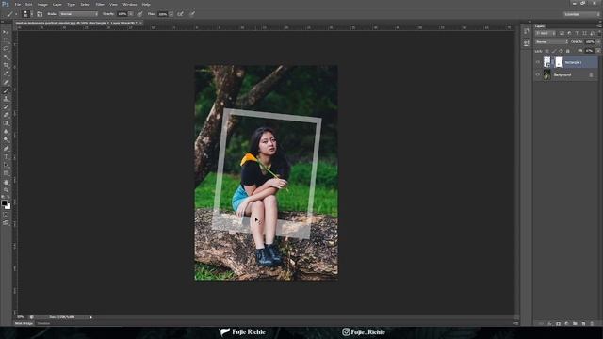This screenshot has width=603, height=339.
Task: Select the Quick Selection tool
Action: tap(6, 56)
